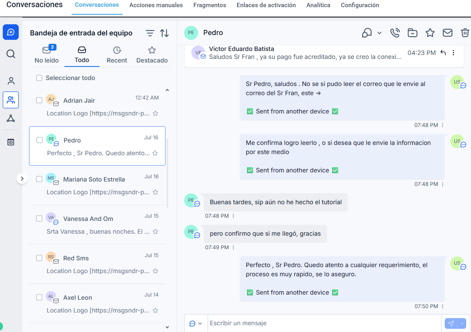Switch to Conversaciones tab
This screenshot has width=471, height=332.
point(97,5)
